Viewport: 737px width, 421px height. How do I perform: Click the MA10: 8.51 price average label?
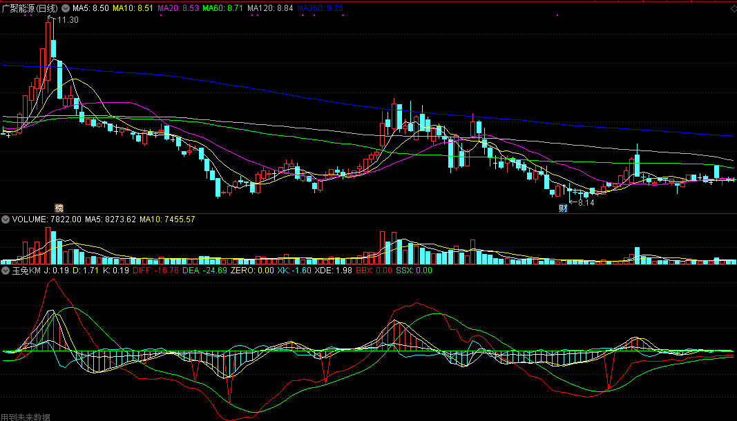133,8
